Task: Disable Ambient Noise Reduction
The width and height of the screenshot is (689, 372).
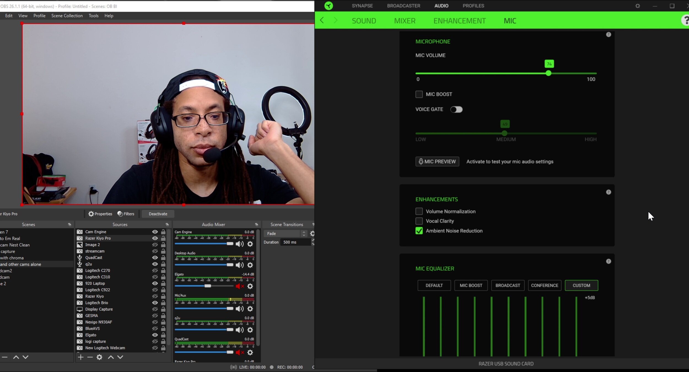Action: [419, 231]
